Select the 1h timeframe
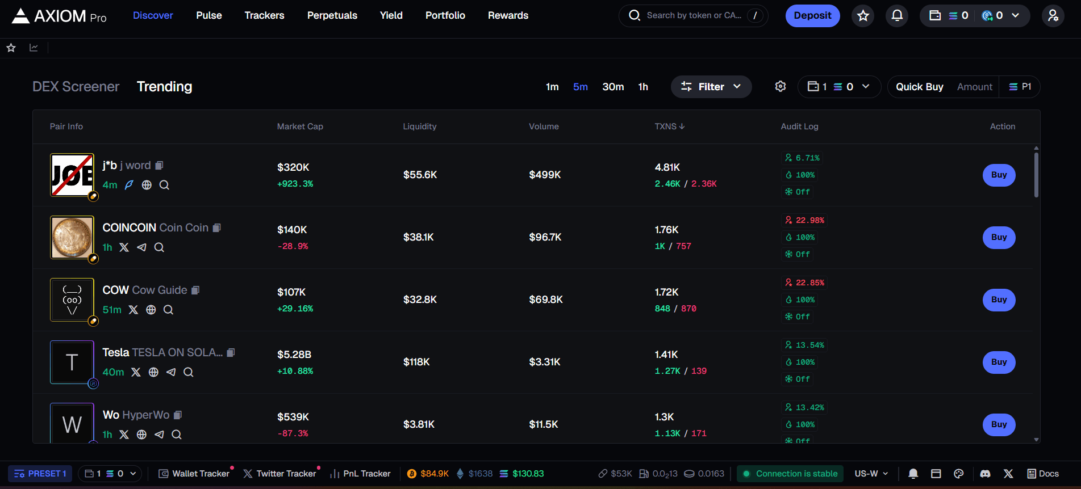Viewport: 1081px width, 489px height. 643,87
